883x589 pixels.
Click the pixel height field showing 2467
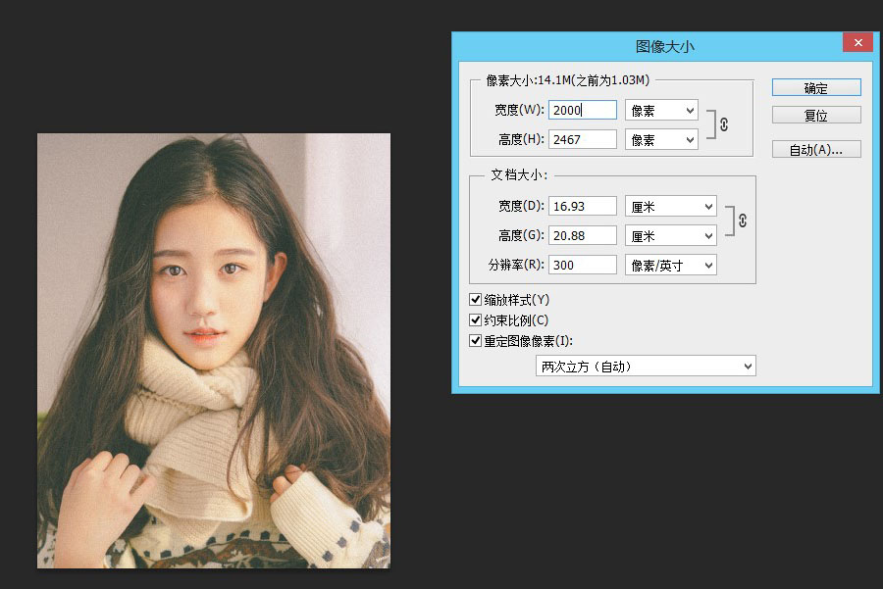[583, 140]
